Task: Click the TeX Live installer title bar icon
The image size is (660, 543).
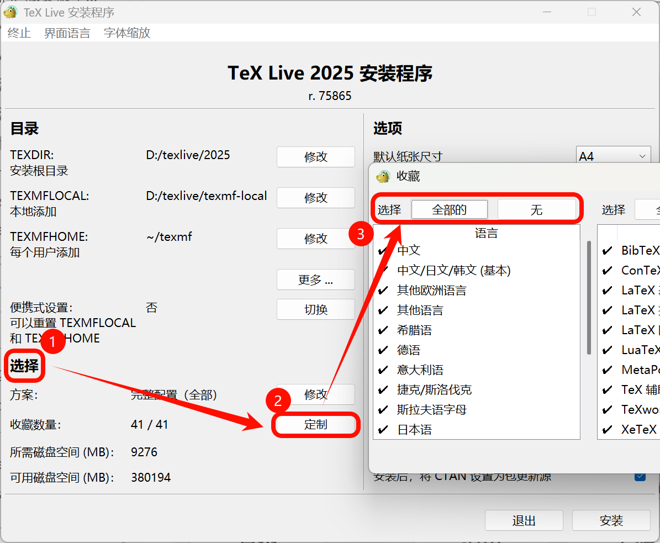Action: tap(10, 12)
